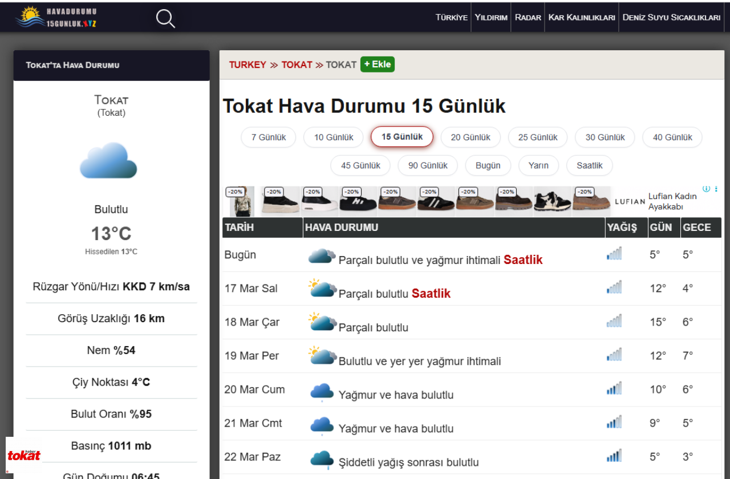The width and height of the screenshot is (730, 479).
Task: Click the Bulut Oranı %95 row
Action: coord(111,415)
